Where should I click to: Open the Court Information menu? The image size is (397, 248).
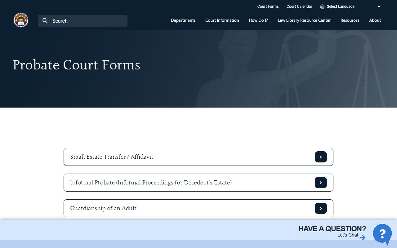(222, 20)
